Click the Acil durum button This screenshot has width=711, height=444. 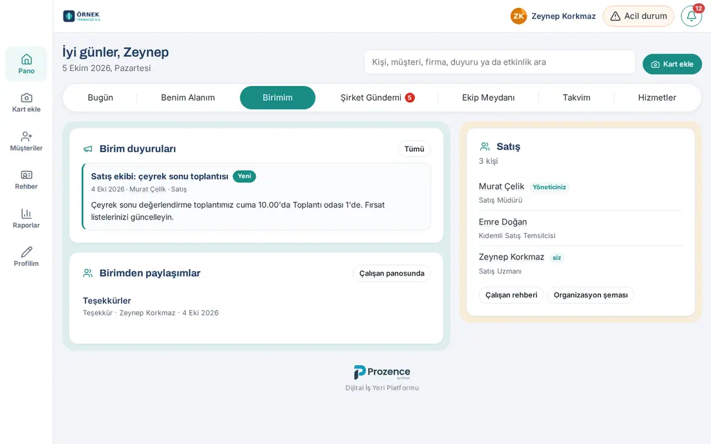coord(639,16)
